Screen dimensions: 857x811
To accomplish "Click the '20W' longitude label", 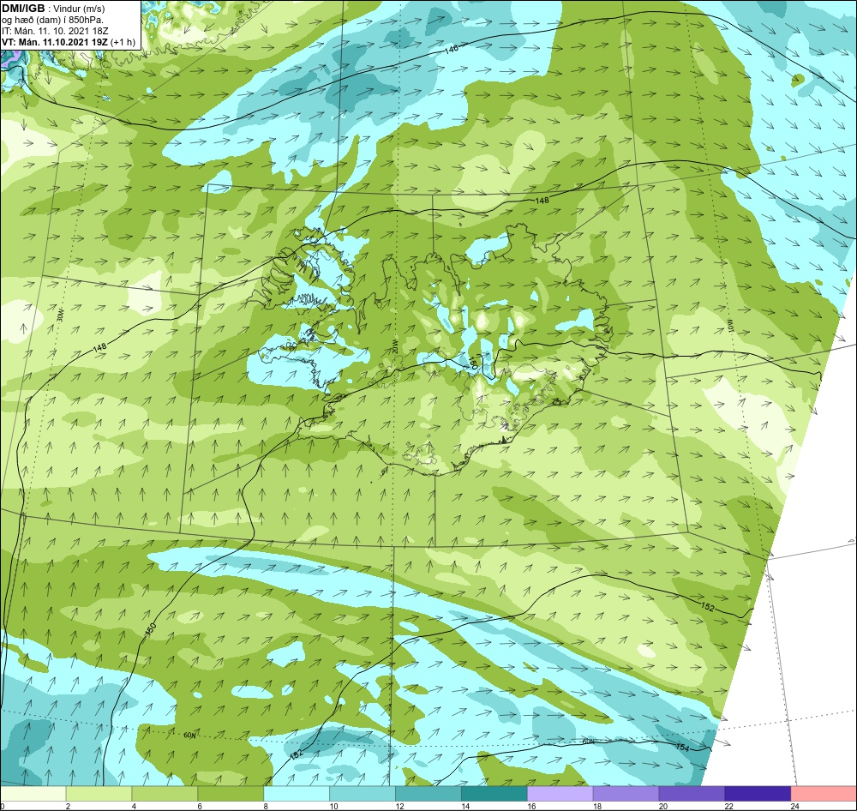I will coord(394,346).
